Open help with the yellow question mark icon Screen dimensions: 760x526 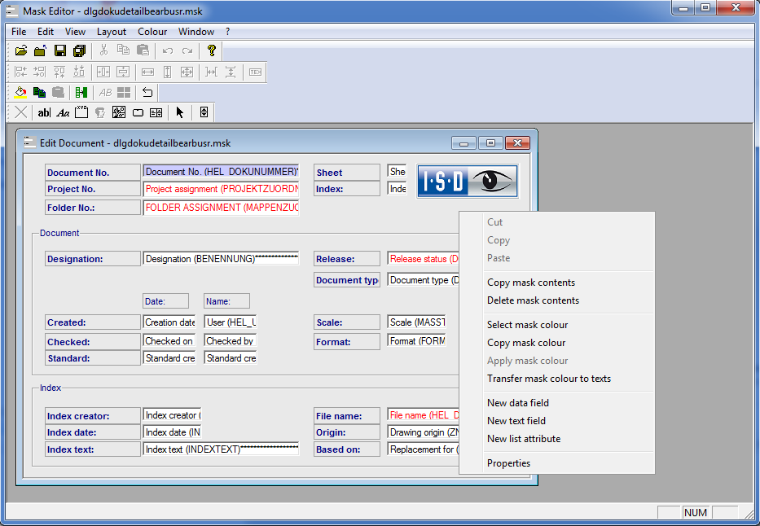click(211, 50)
